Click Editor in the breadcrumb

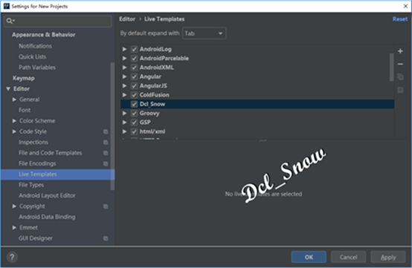(127, 19)
